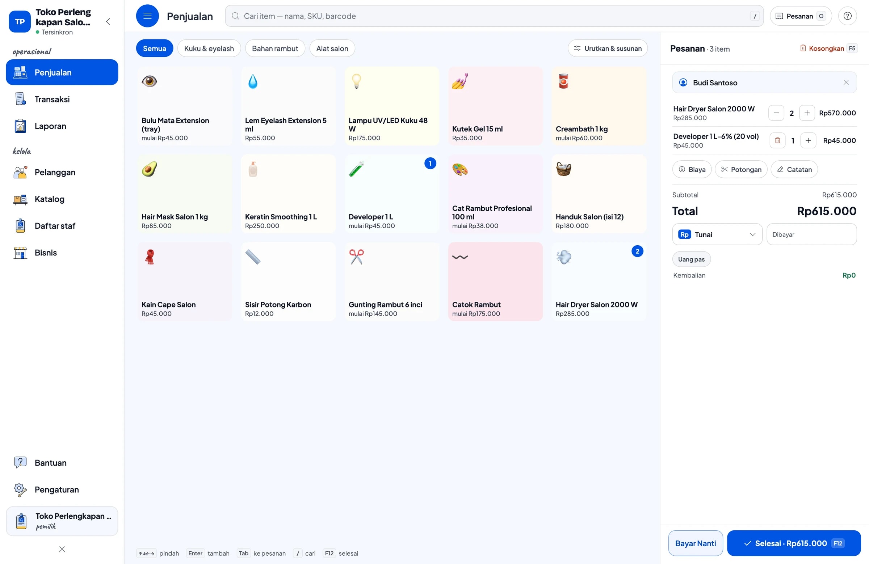Open Laporan reports page
The image size is (869, 564).
pos(62,126)
